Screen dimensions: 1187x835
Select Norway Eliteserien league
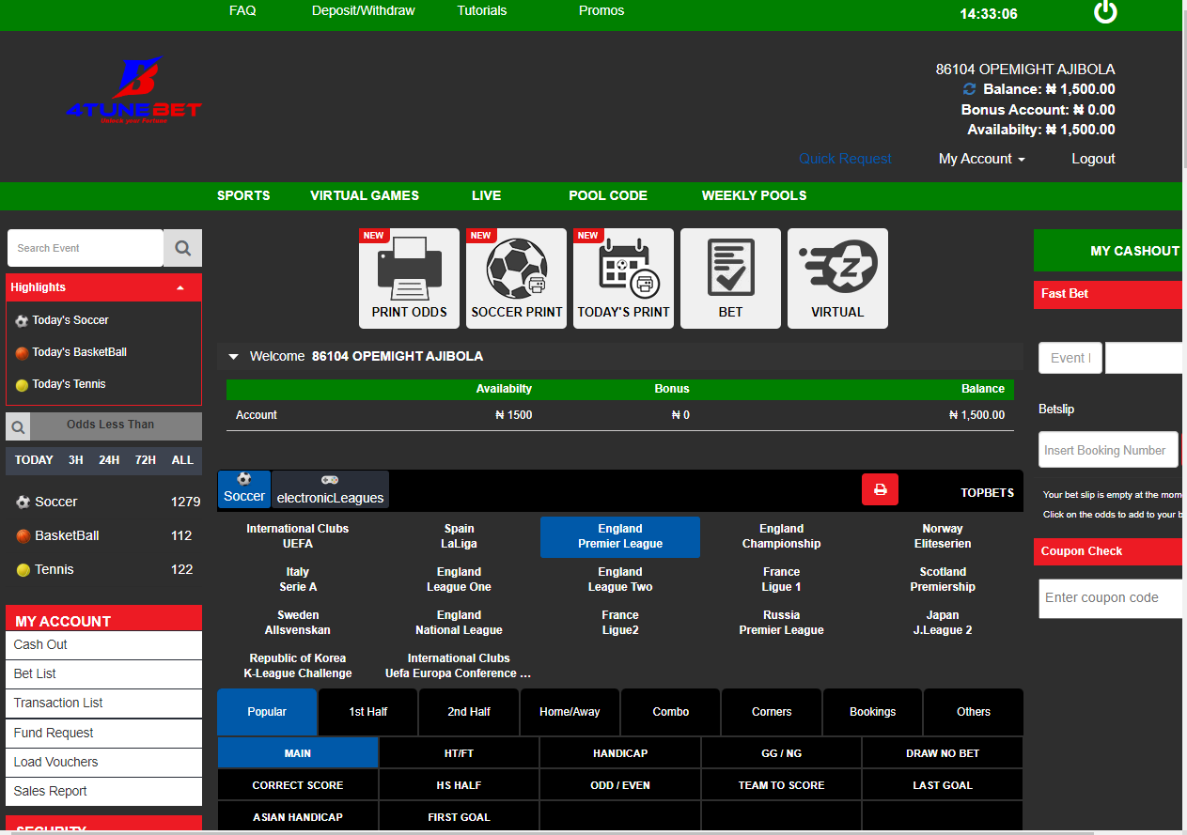943,536
